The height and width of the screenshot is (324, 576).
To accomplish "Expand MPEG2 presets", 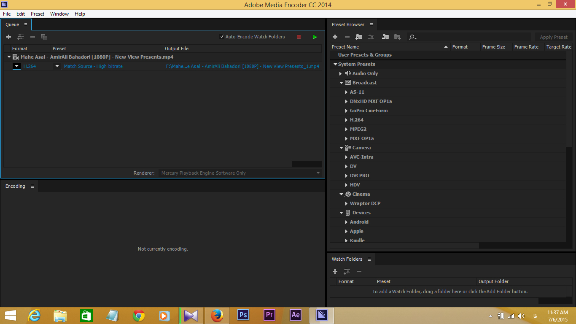I will point(347,129).
